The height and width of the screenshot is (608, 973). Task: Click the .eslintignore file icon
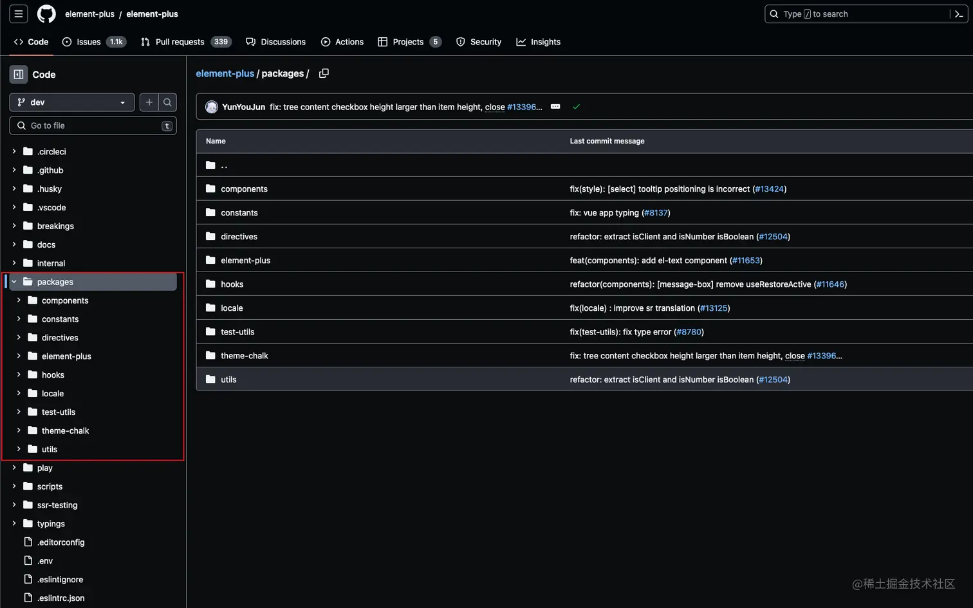pyautogui.click(x=28, y=580)
